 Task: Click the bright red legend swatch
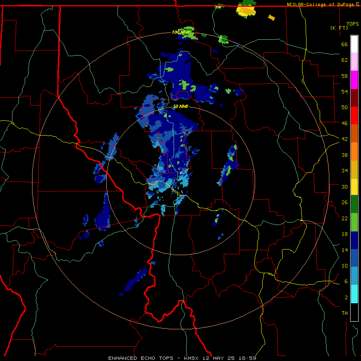pos(354,116)
